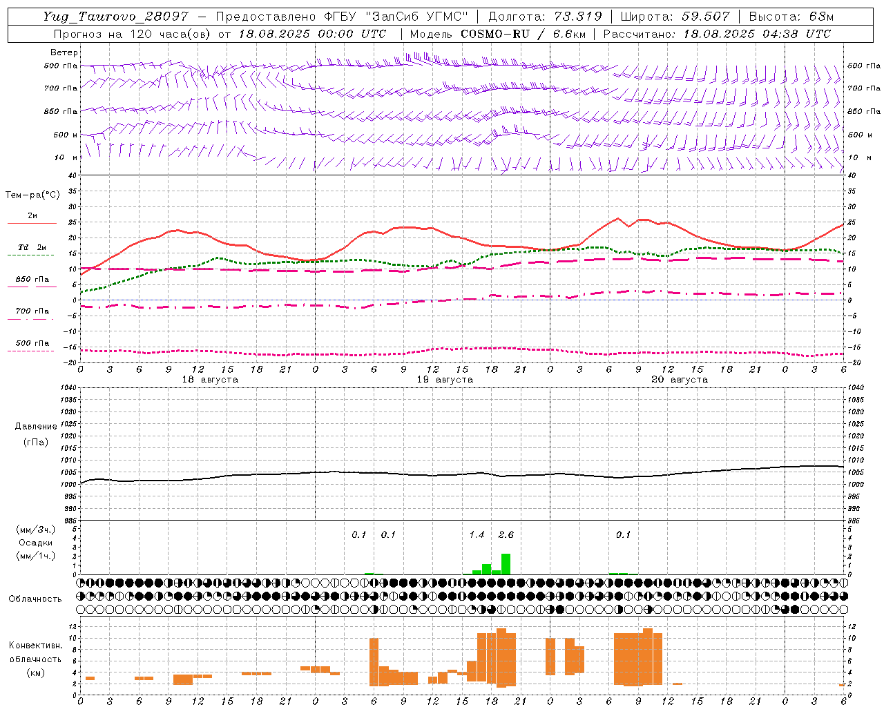Click the (мм/3ч.) precipitation unit label
Viewport: 884px width, 707px height.
pos(36,530)
